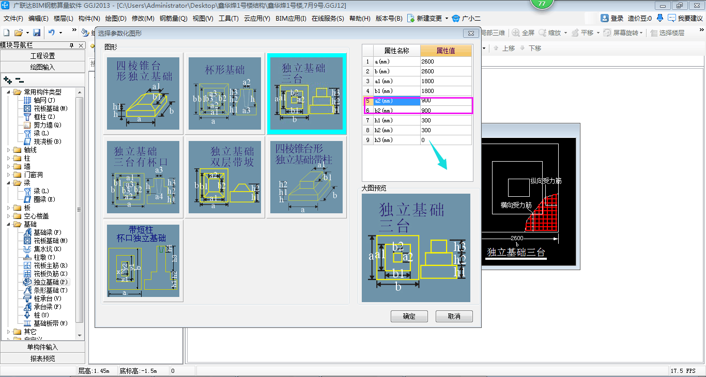This screenshot has height=377, width=706.
Task: Select the 杯形基础 thumbnail
Action: tap(225, 93)
